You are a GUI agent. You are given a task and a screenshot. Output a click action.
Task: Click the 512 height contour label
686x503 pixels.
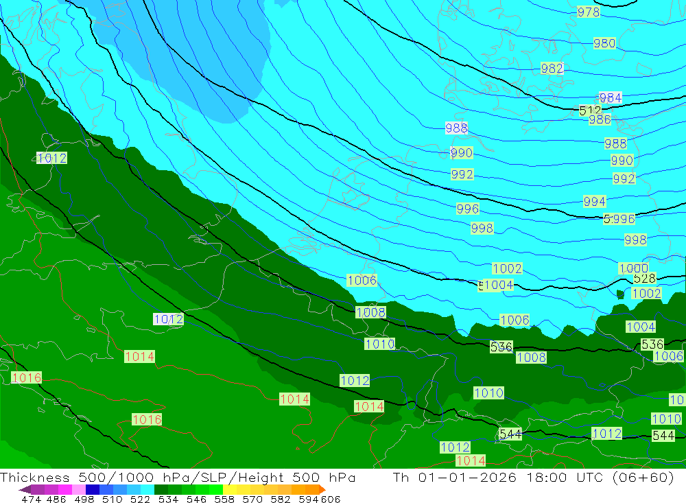tap(590, 110)
